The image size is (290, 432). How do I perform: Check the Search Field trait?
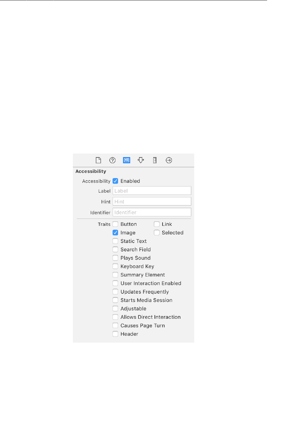115,249
